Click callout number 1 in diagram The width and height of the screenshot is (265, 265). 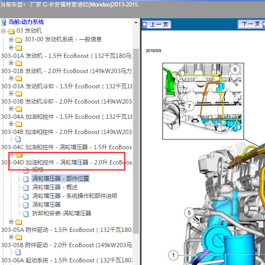[x=173, y=255]
